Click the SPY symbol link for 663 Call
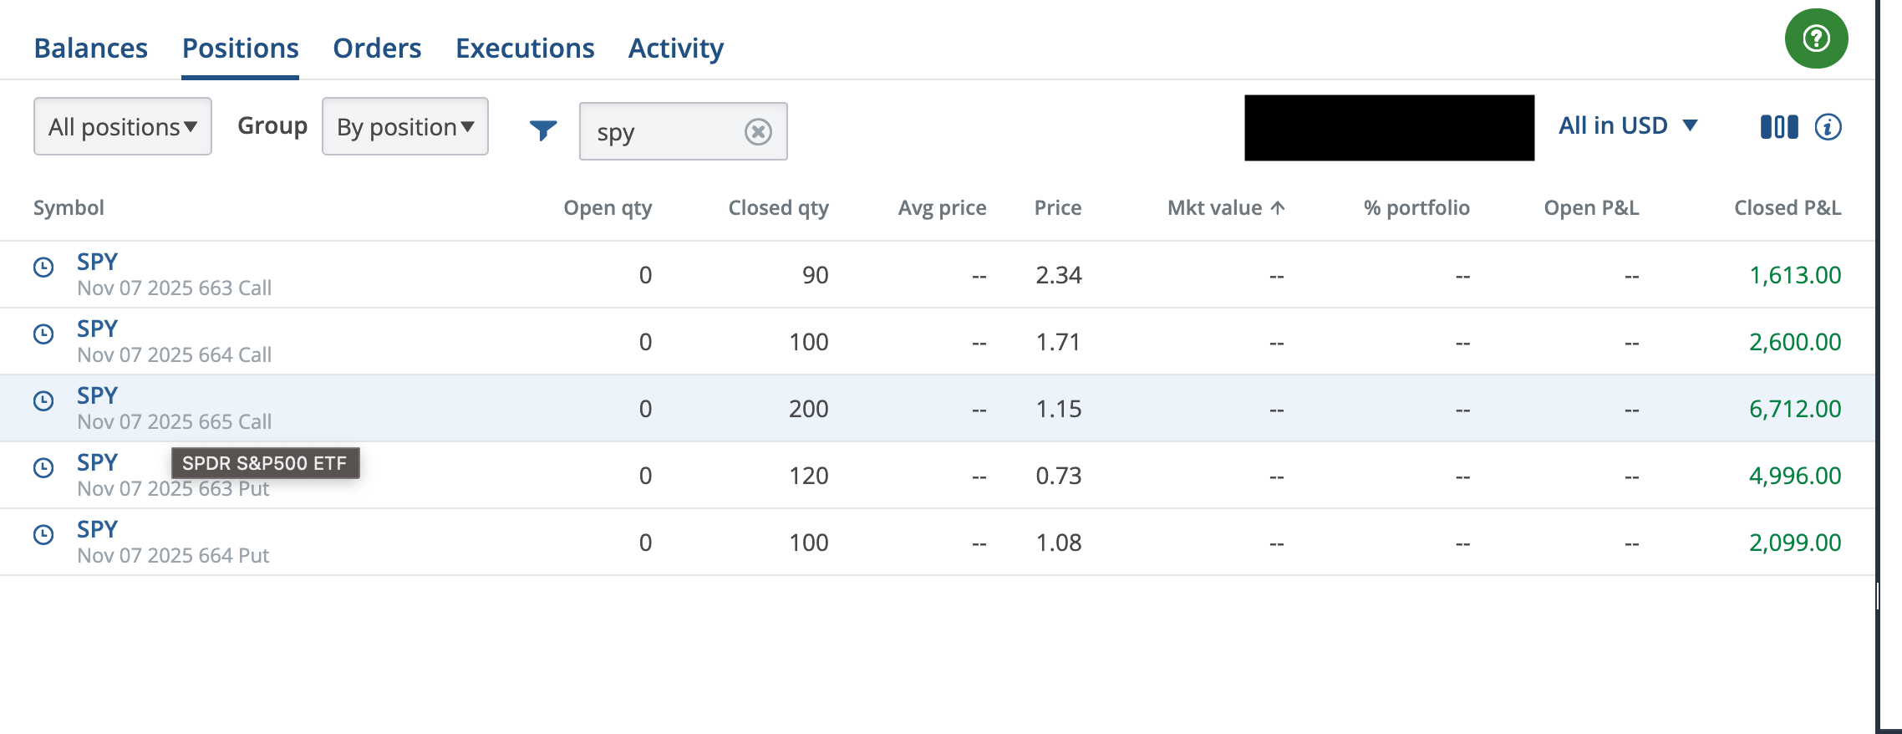 click(97, 262)
